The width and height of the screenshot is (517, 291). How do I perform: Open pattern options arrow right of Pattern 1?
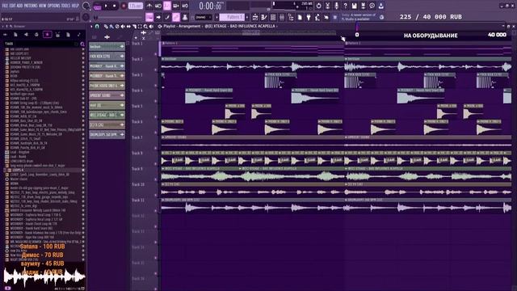pyautogui.click(x=247, y=17)
